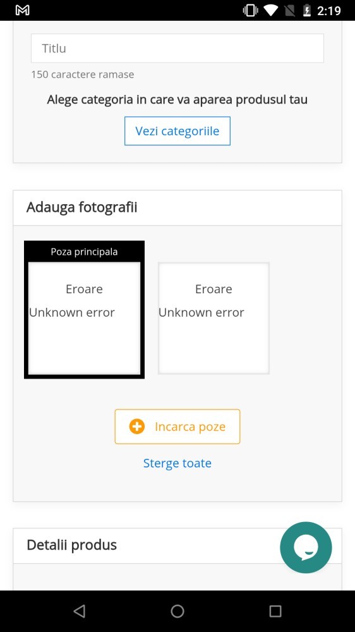Tap the vibrate mode status icon
Image resolution: width=355 pixels, height=632 pixels.
tap(250, 11)
